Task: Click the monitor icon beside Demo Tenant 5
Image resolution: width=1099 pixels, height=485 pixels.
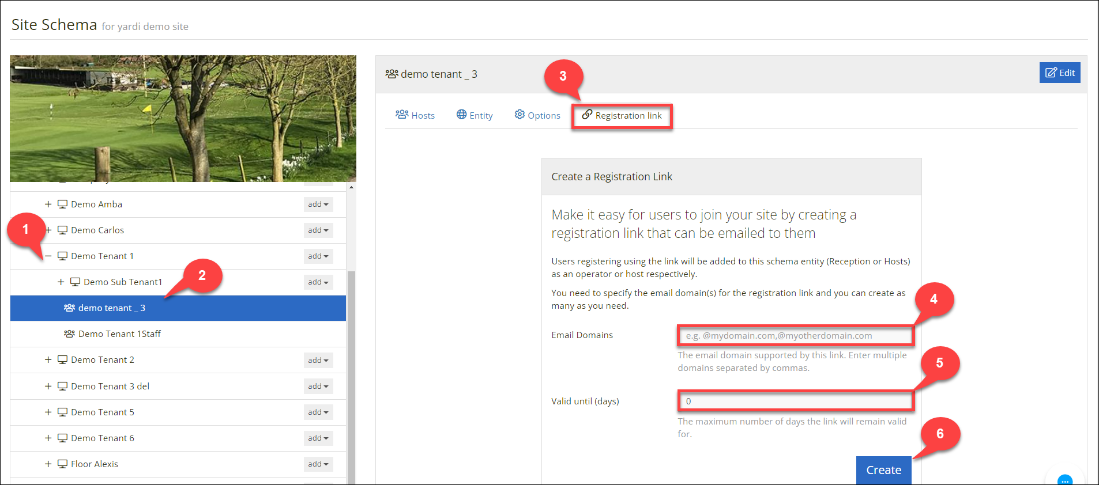Action: tap(63, 412)
